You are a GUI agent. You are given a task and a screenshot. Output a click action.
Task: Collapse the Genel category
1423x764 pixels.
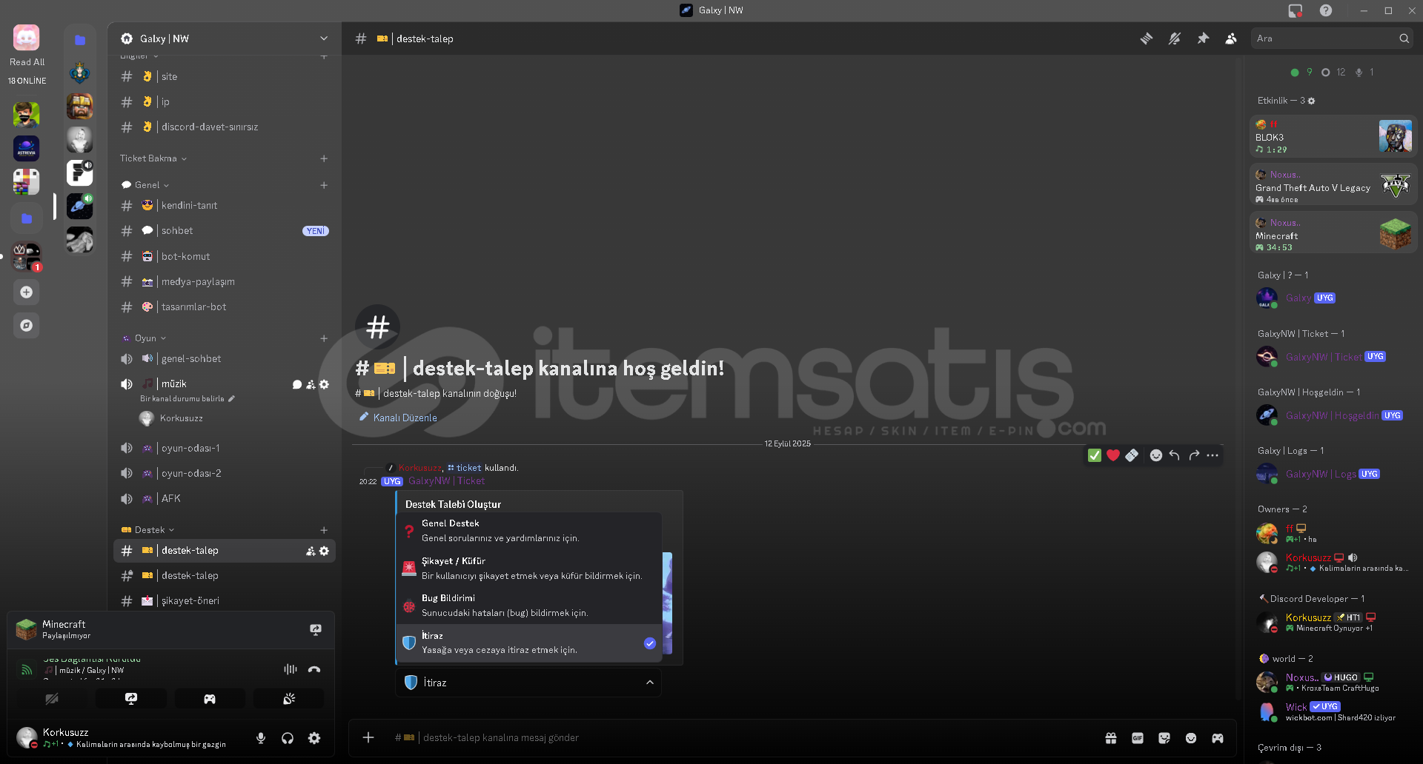click(146, 185)
